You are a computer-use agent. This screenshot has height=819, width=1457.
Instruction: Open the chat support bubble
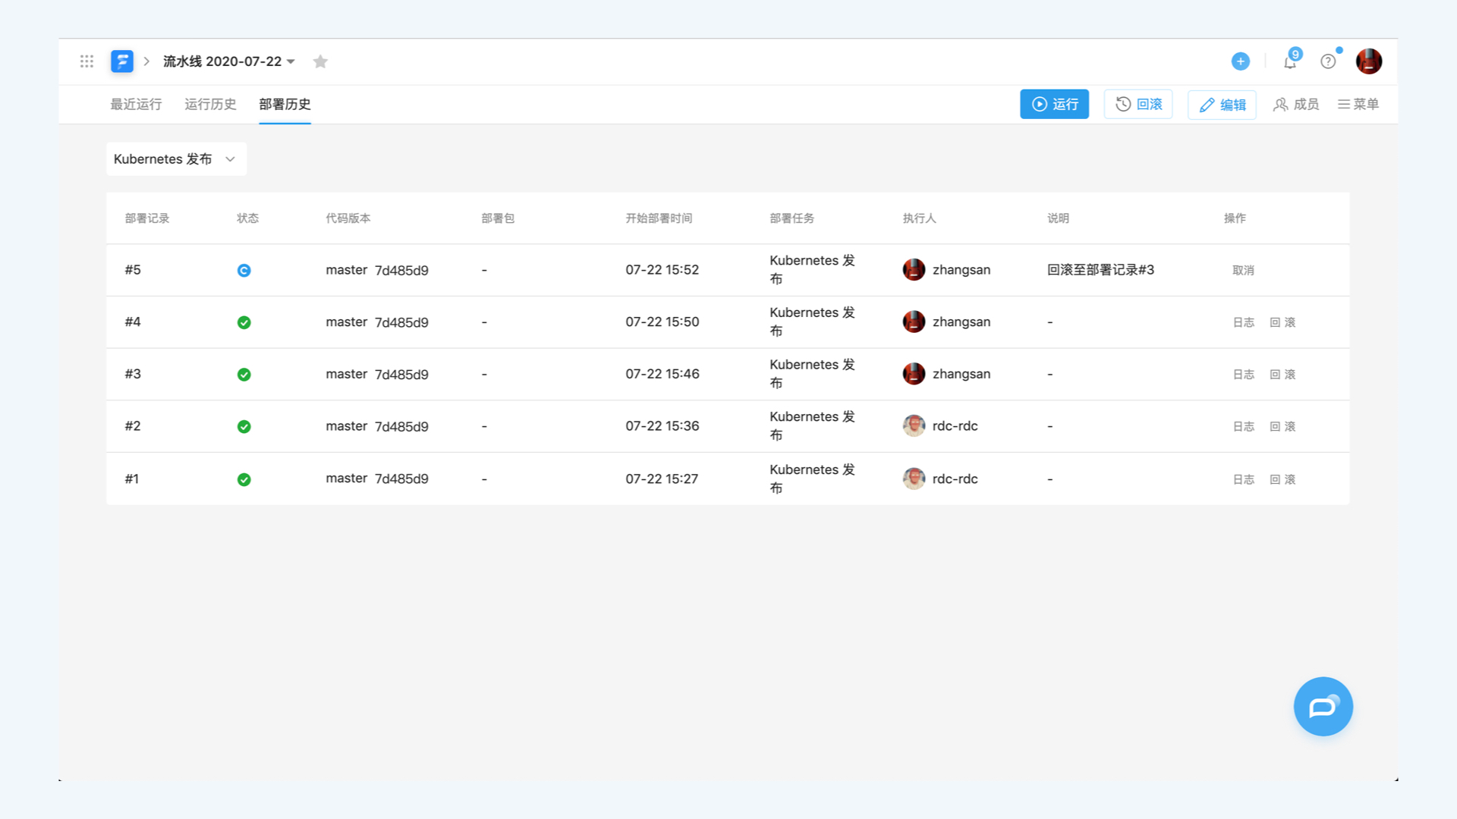(1323, 706)
